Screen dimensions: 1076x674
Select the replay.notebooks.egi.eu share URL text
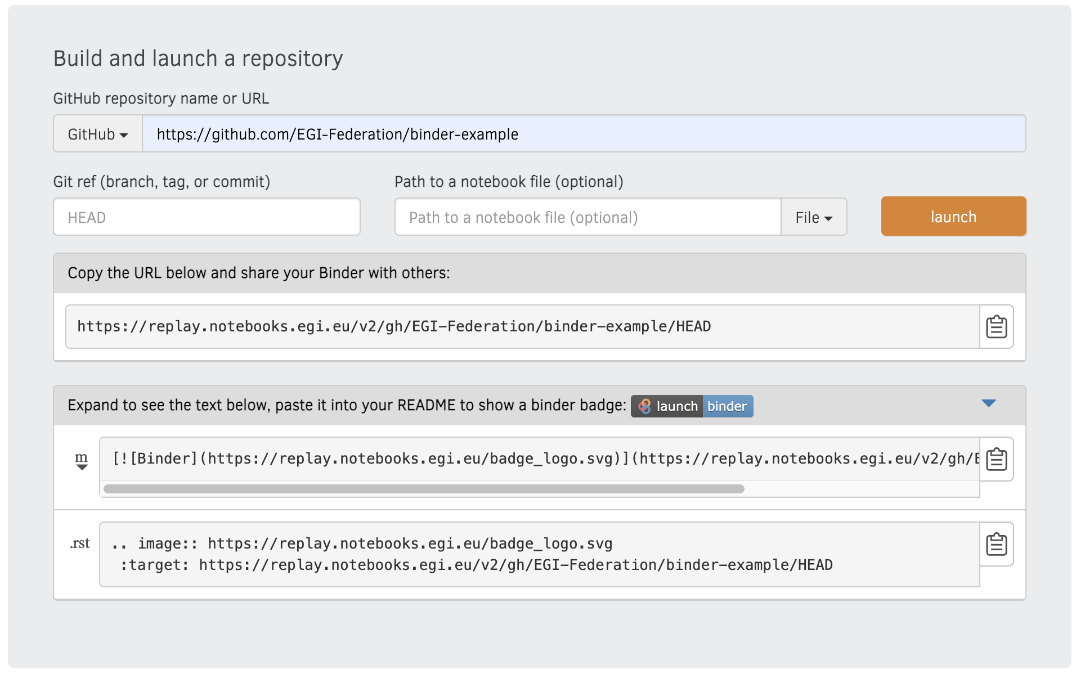click(394, 327)
